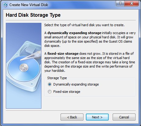This screenshot has height=126, width=141.
Task: Open help with the question mark button
Action: 120,4
